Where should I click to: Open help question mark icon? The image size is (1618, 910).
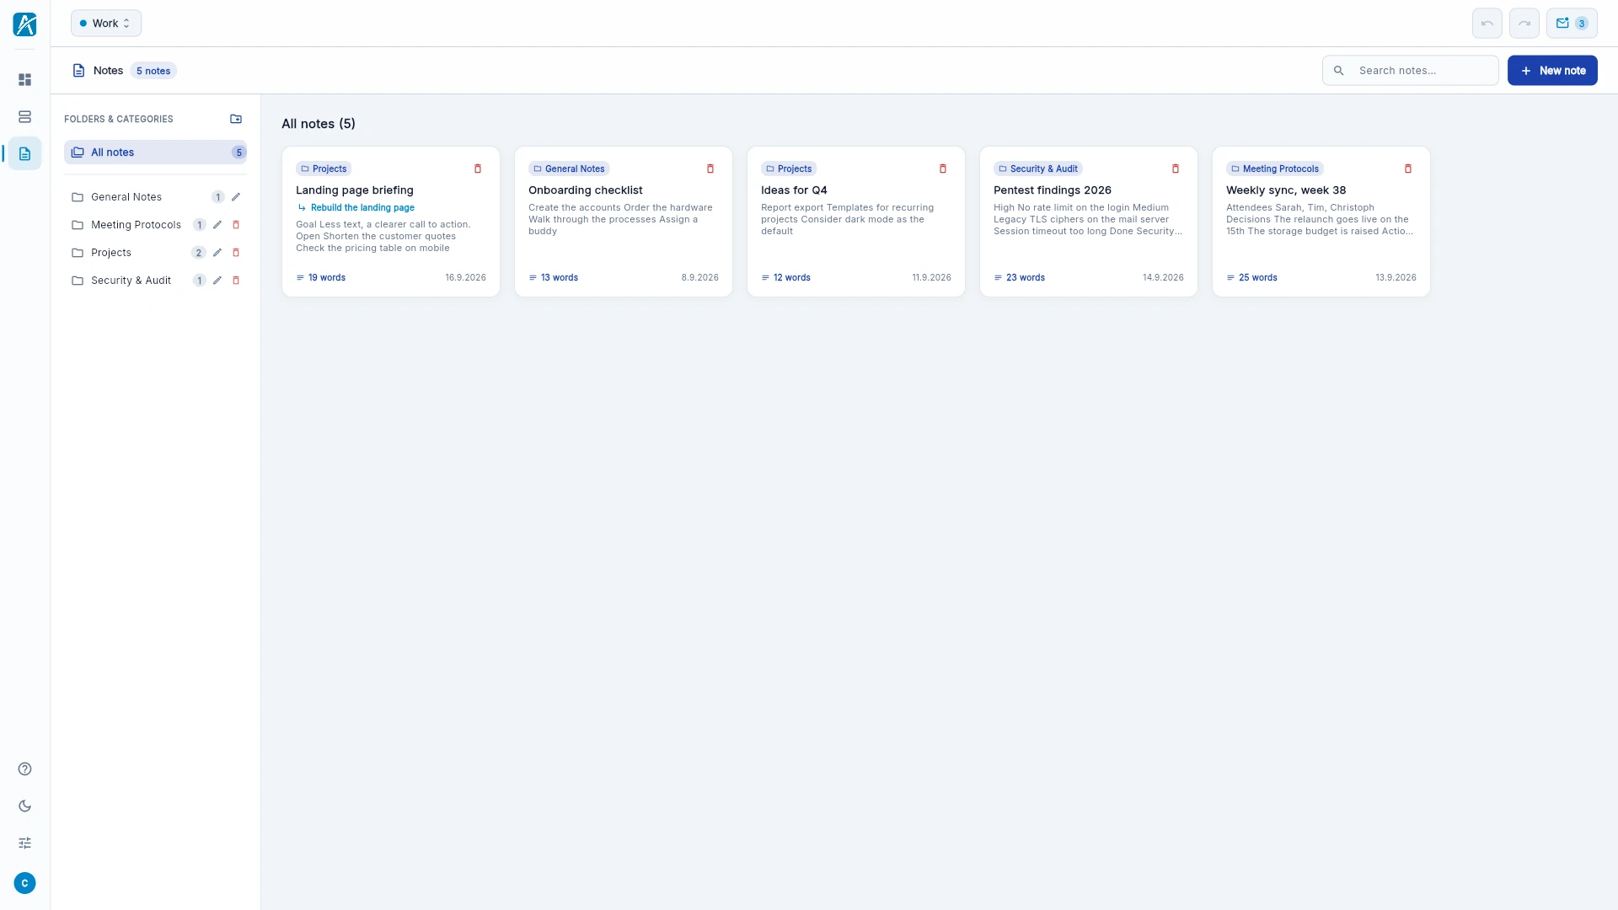(x=24, y=768)
